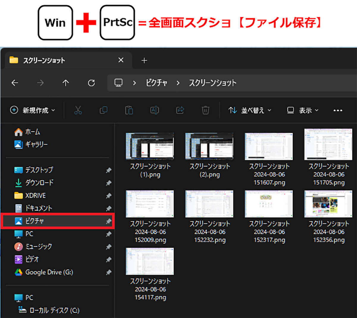Click file name ending 152356.png

click(x=329, y=232)
